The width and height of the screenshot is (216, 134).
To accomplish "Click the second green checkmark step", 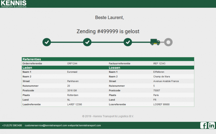I will 87,42.
